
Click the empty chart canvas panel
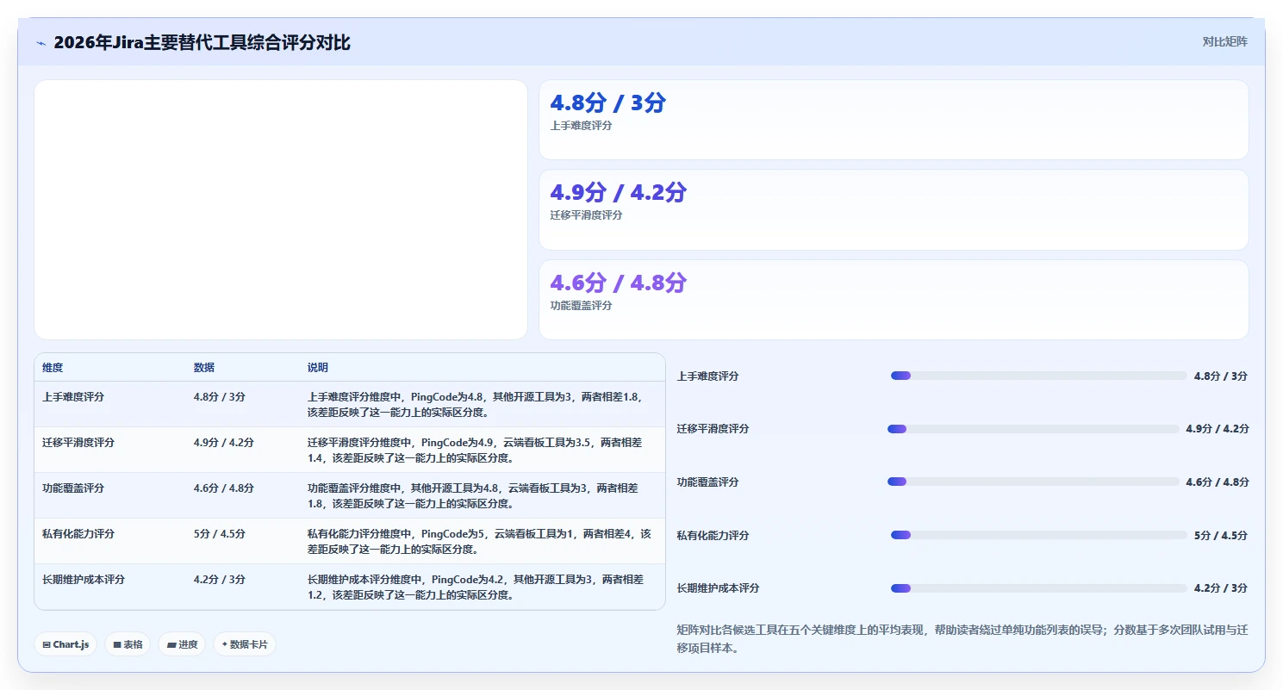pos(281,209)
